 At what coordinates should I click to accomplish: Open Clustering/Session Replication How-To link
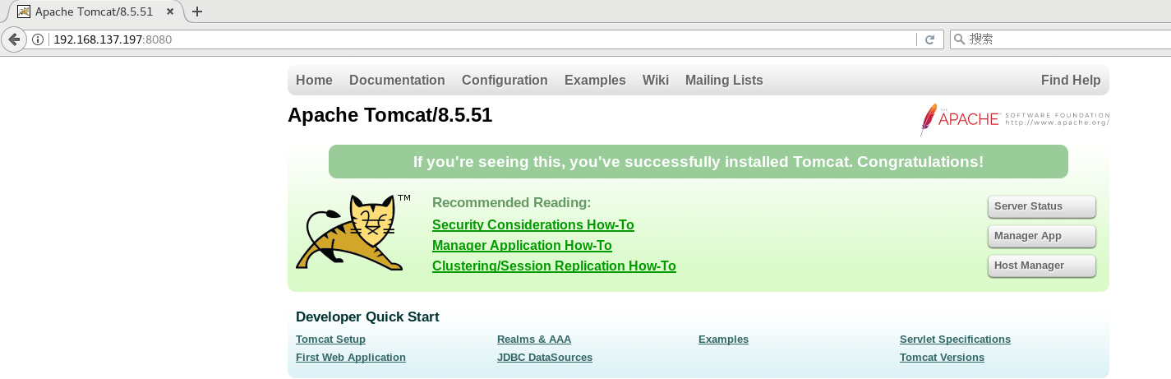click(554, 266)
